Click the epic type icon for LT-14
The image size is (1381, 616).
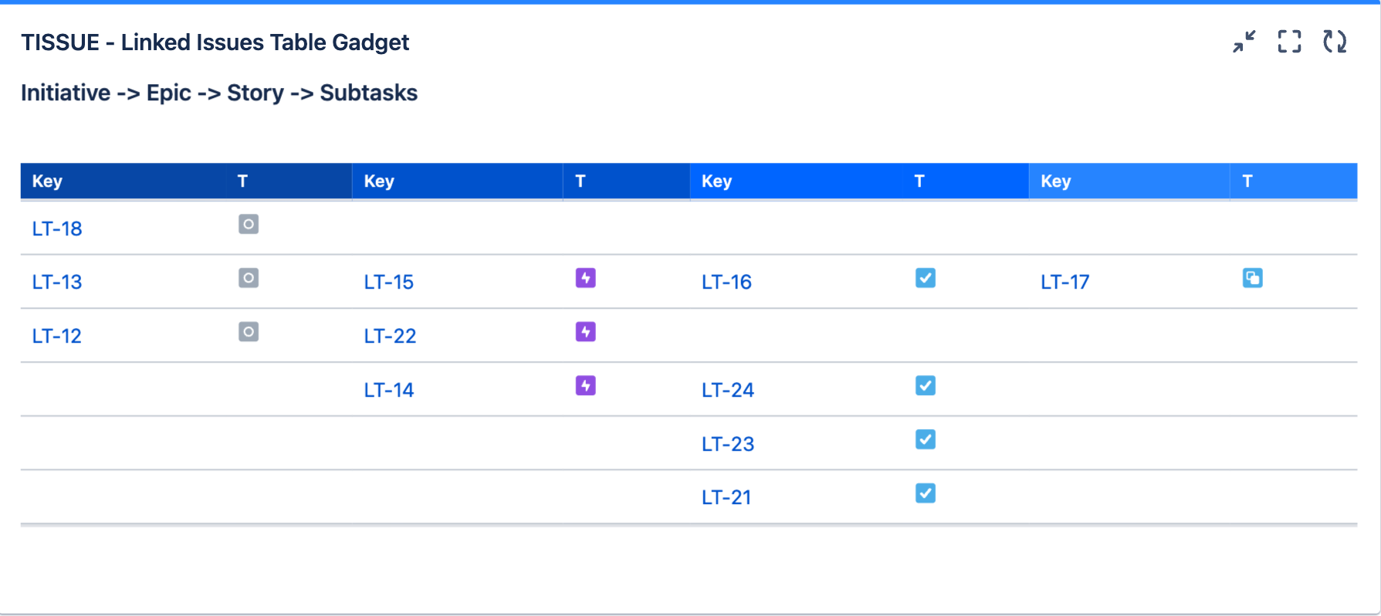[586, 386]
